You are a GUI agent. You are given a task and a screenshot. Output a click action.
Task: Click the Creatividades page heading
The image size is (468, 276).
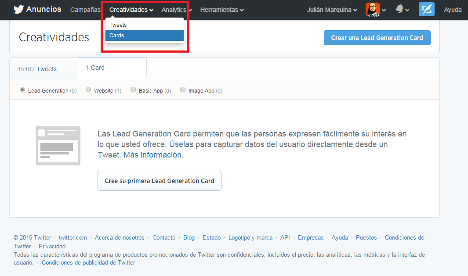(x=54, y=37)
